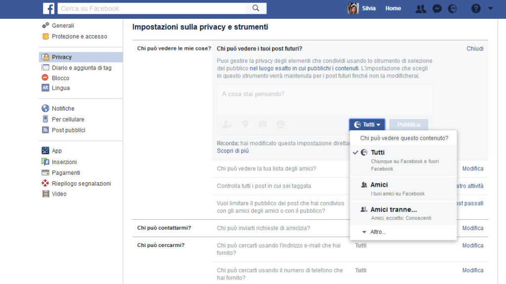The width and height of the screenshot is (506, 284).
Task: Click the Pagamenti card icon
Action: (x=45, y=173)
